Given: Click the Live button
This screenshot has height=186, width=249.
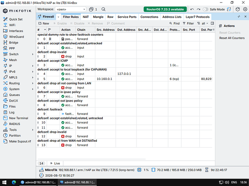Looking at the screenshot, I should 55,163.
